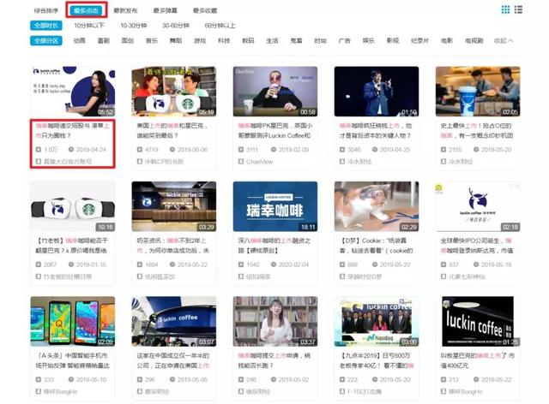
Task: Click the clock icon beside 2020-02-04
Action: click(x=274, y=264)
